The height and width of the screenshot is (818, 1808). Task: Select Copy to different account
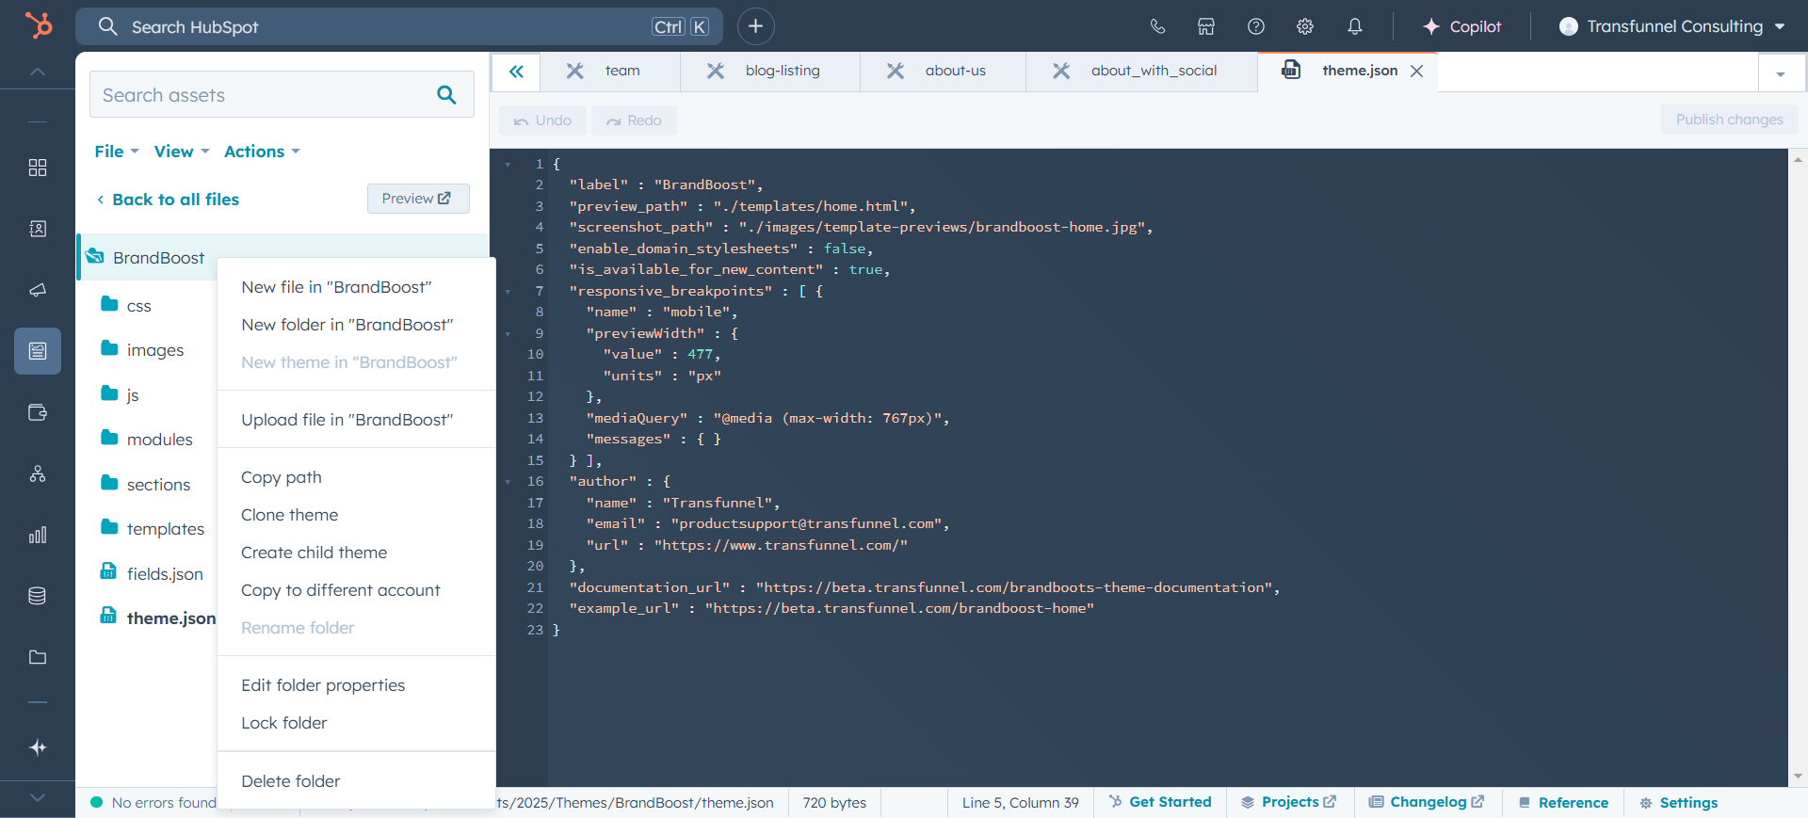pos(356,590)
